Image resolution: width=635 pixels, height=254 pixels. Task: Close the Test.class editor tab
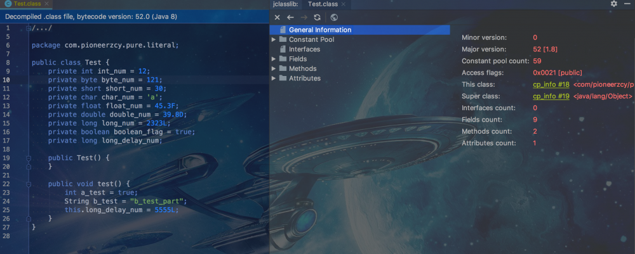(x=46, y=4)
